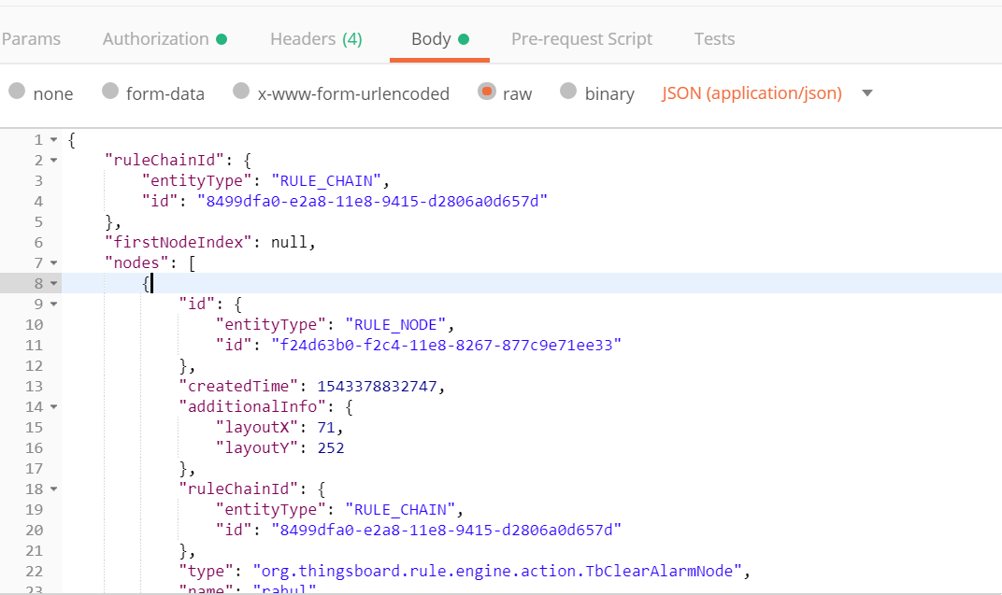Switch to the Params tab
This screenshot has width=1002, height=595.
[32, 39]
